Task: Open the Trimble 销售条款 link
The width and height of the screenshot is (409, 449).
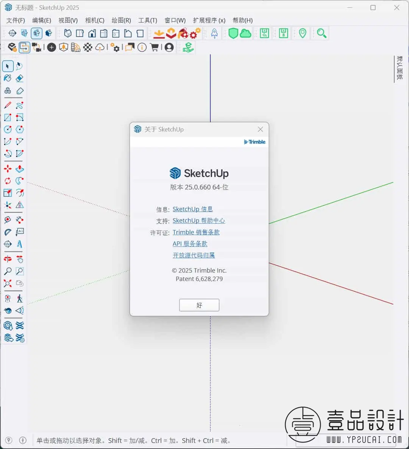Action: click(x=196, y=232)
